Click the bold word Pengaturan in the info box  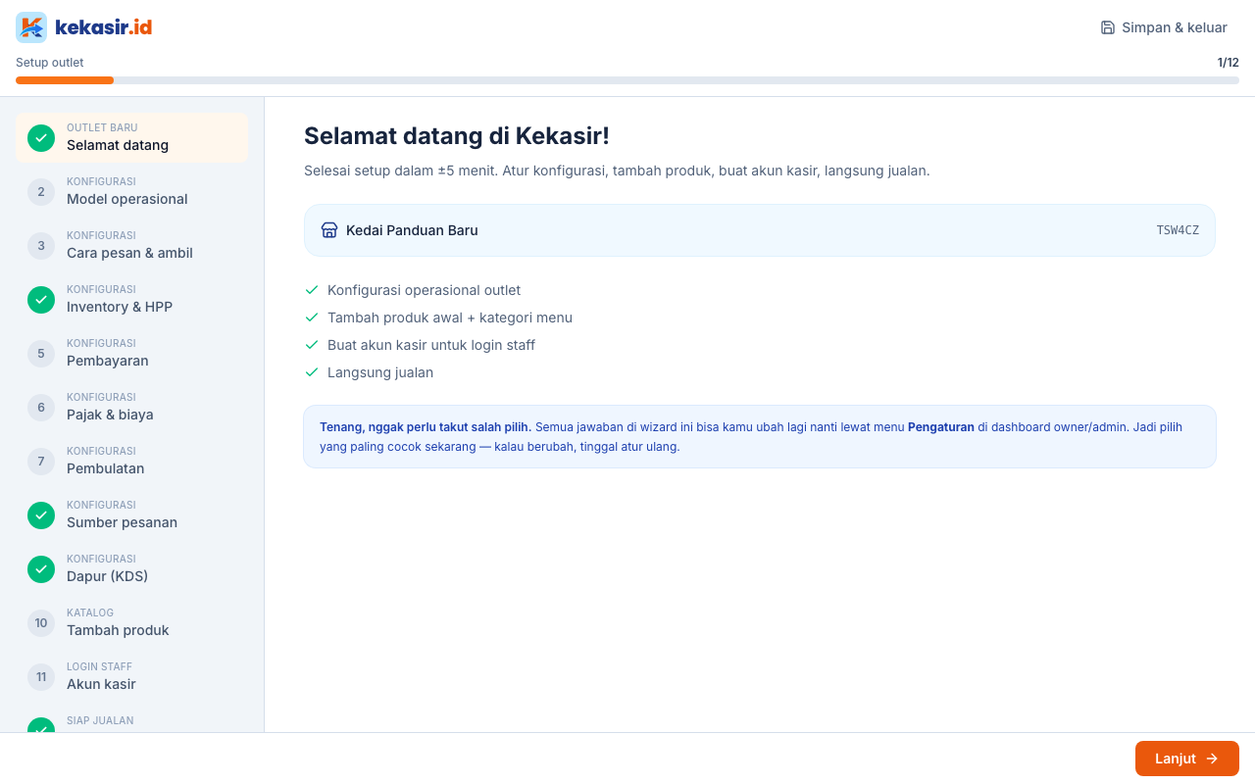pyautogui.click(x=941, y=427)
